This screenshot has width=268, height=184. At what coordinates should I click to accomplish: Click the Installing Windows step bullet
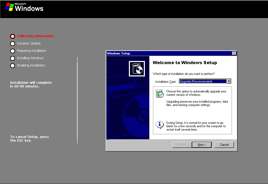click(x=13, y=58)
